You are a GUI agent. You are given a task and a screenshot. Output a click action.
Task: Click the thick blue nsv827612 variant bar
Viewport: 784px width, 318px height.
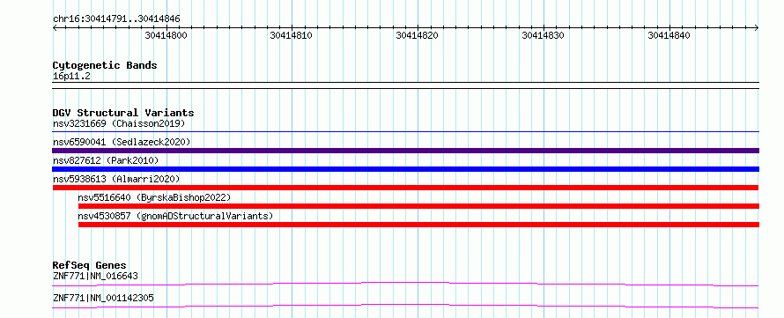click(x=405, y=169)
